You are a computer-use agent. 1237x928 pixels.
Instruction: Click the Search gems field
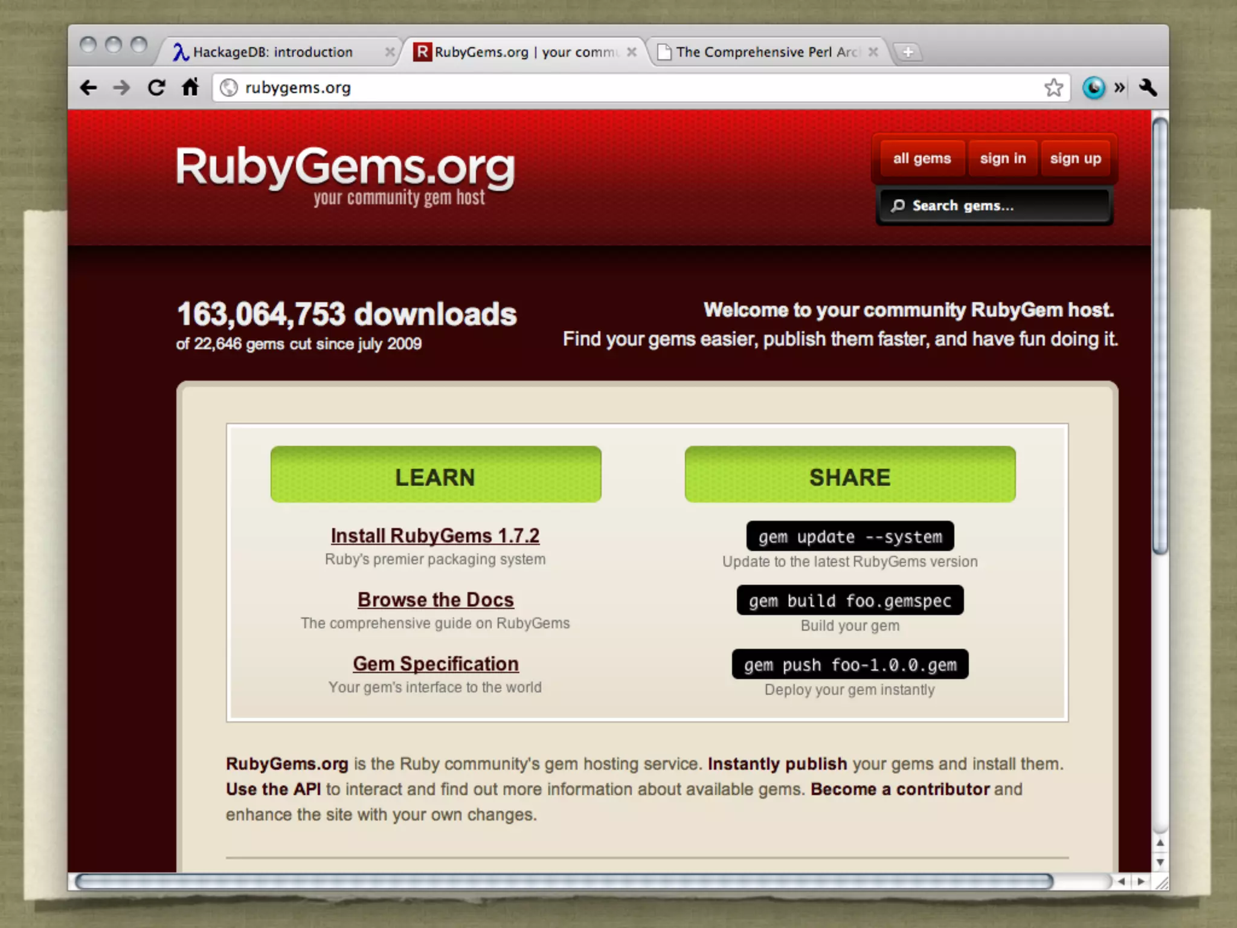tap(994, 206)
